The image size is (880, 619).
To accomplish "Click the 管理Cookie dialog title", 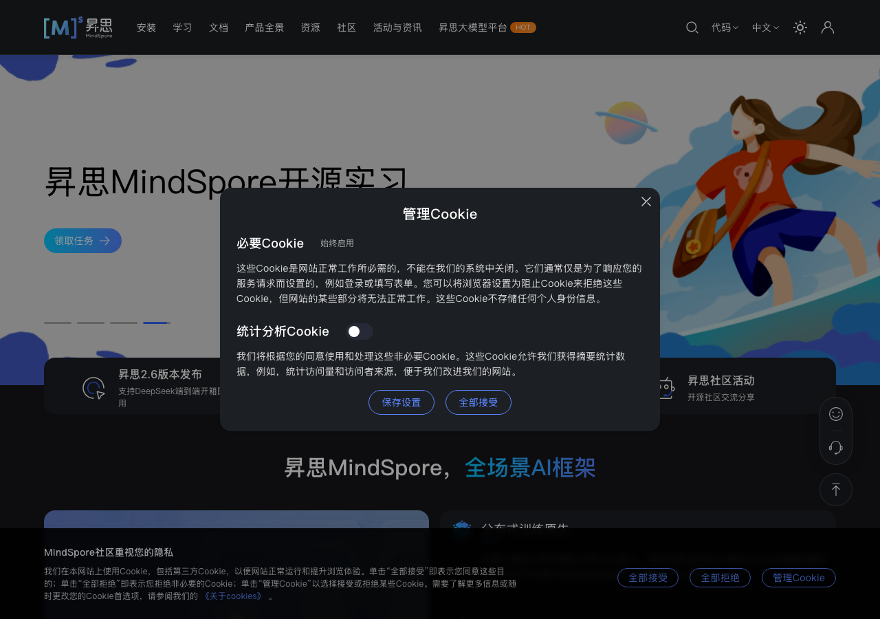I will (440, 214).
